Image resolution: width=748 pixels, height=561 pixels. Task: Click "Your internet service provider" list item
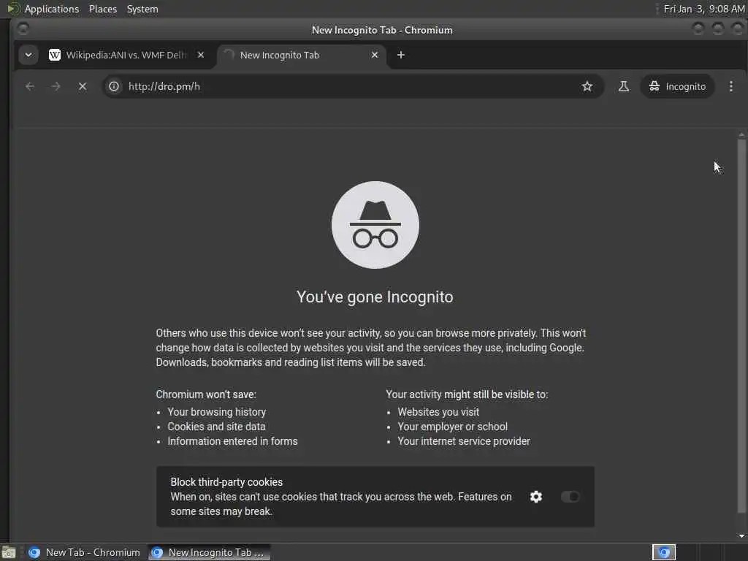[x=464, y=441]
